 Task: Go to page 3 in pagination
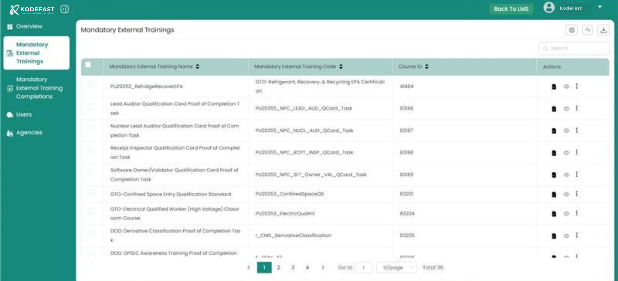tap(293, 267)
